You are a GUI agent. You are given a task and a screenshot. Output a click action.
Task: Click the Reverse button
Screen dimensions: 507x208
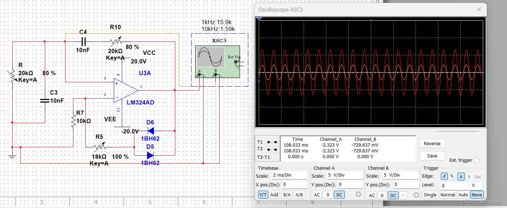[x=432, y=143]
